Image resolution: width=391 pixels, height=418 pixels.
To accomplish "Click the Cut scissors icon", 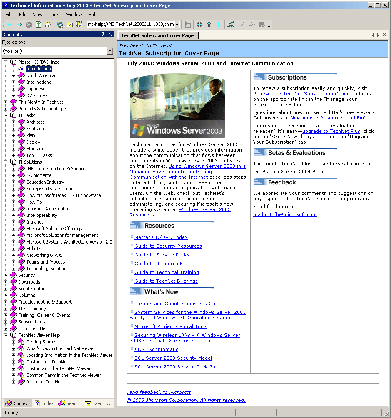I will (242, 25).
